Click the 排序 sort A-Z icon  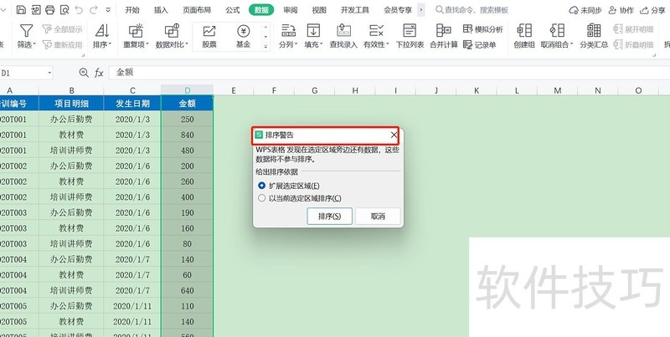(x=101, y=31)
